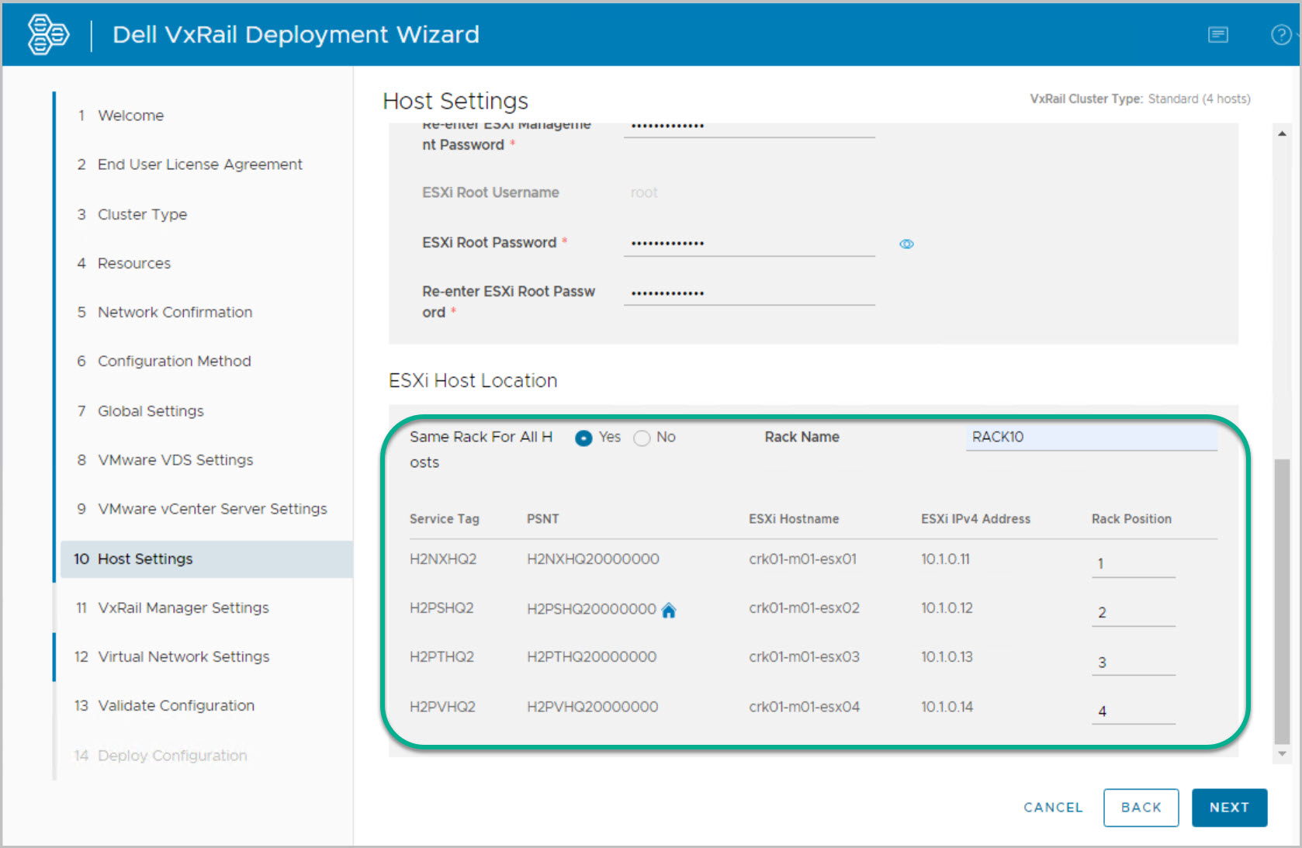This screenshot has height=848, width=1302.
Task: Select No for Same Rack For All Hosts
Action: tap(642, 438)
